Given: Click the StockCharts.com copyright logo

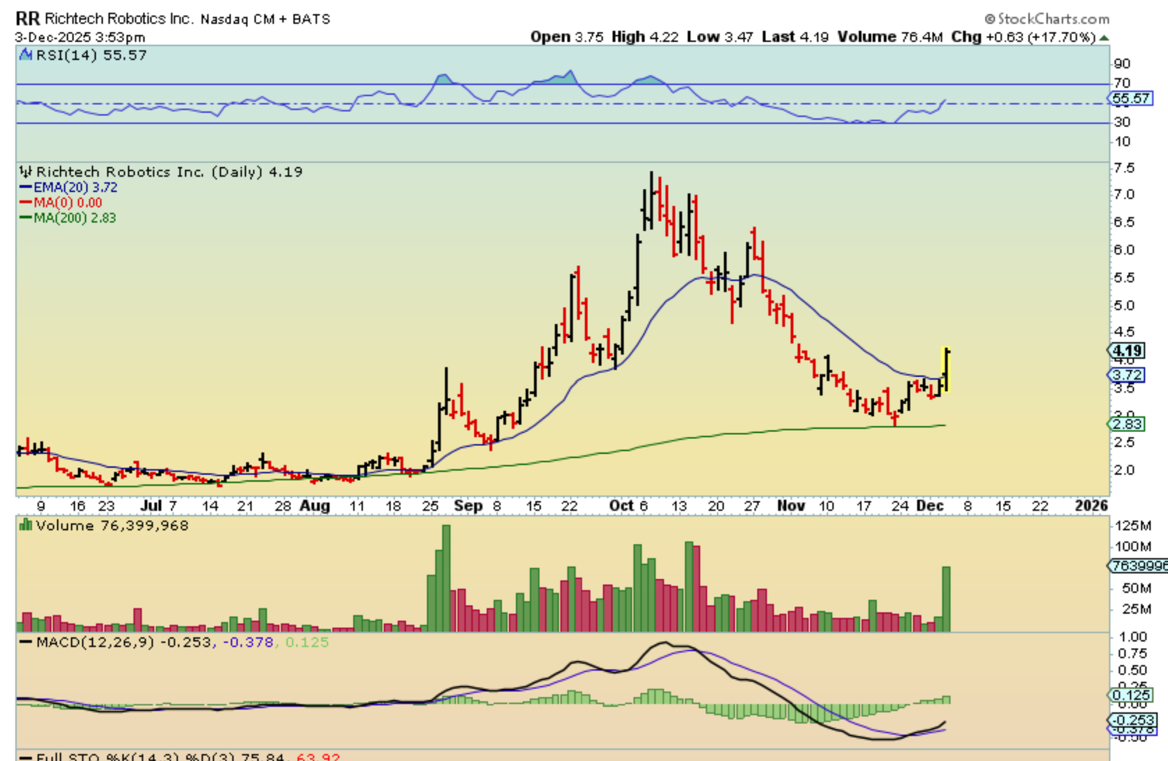Looking at the screenshot, I should pos(1047,19).
